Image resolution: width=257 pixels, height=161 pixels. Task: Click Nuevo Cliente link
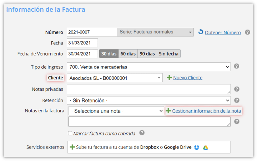tap(188, 78)
